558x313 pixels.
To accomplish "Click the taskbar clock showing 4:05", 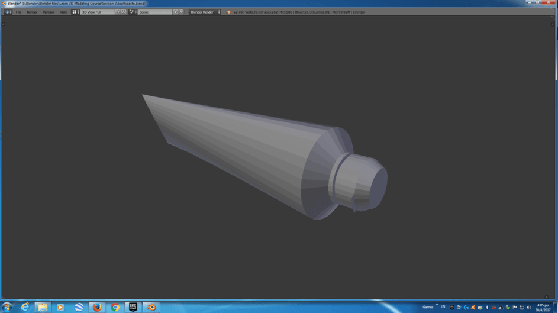I will (543, 308).
